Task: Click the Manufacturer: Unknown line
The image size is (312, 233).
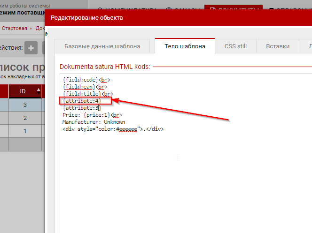Action: (94, 122)
